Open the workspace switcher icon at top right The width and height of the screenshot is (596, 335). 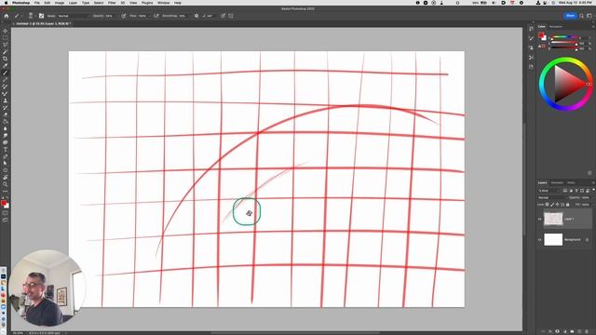(589, 16)
